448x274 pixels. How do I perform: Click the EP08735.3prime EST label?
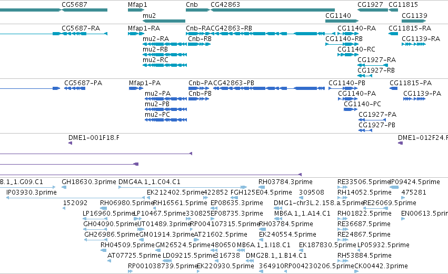pos(237,214)
